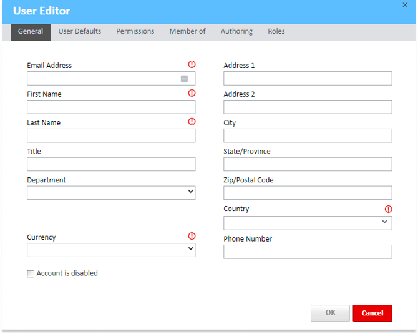
Task: Focus the Zip/Postal Code field
Action: click(x=308, y=193)
